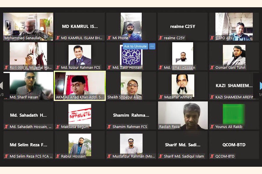Click muted mic icon beside QCOM-BTD label
Viewport: 262px width, 174px height.
pyautogui.click(x=212, y=156)
